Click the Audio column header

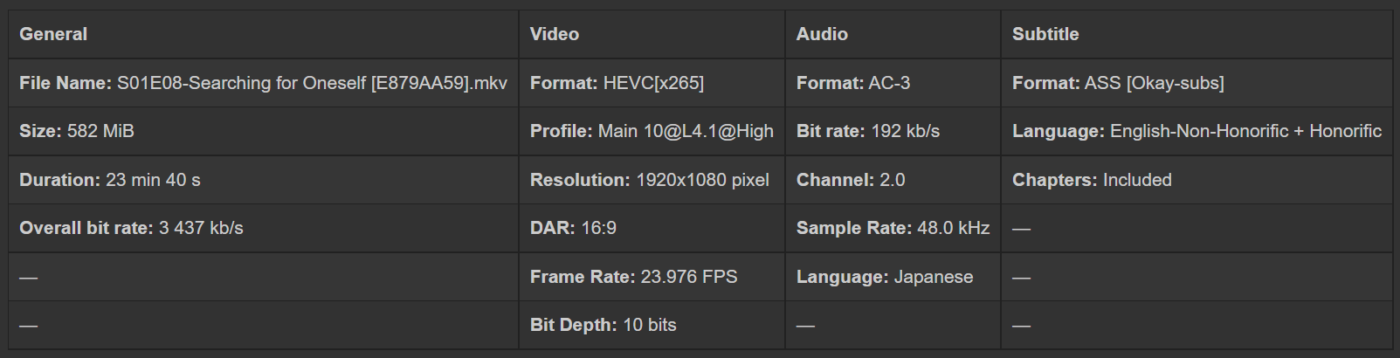822,34
